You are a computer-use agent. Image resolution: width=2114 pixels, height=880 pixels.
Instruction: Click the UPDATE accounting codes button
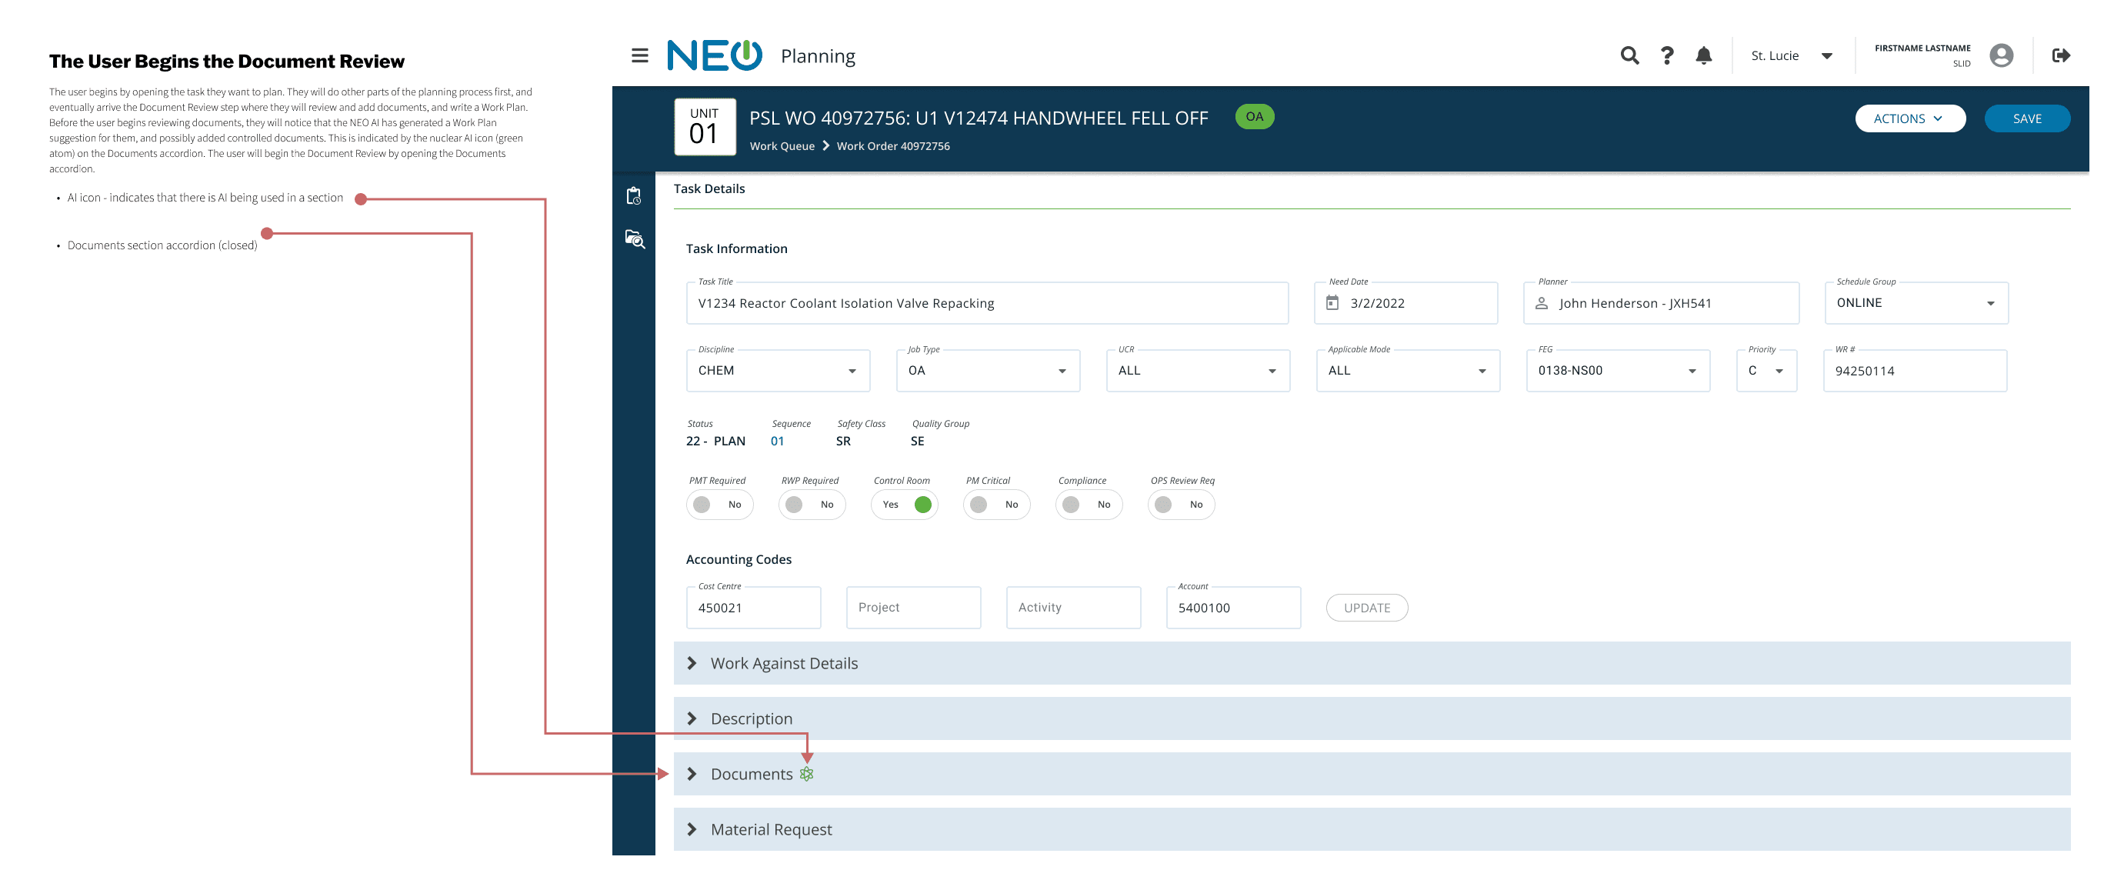[1366, 608]
